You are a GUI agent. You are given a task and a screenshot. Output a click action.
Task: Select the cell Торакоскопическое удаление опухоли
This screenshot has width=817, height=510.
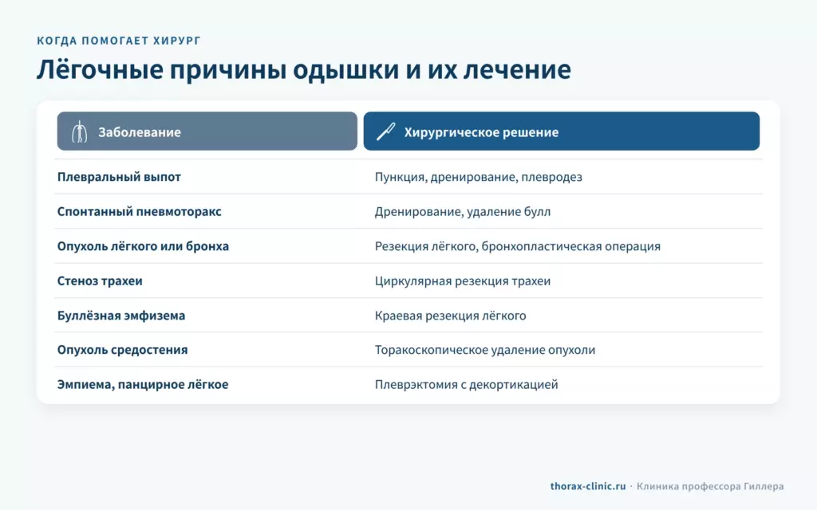coord(484,350)
